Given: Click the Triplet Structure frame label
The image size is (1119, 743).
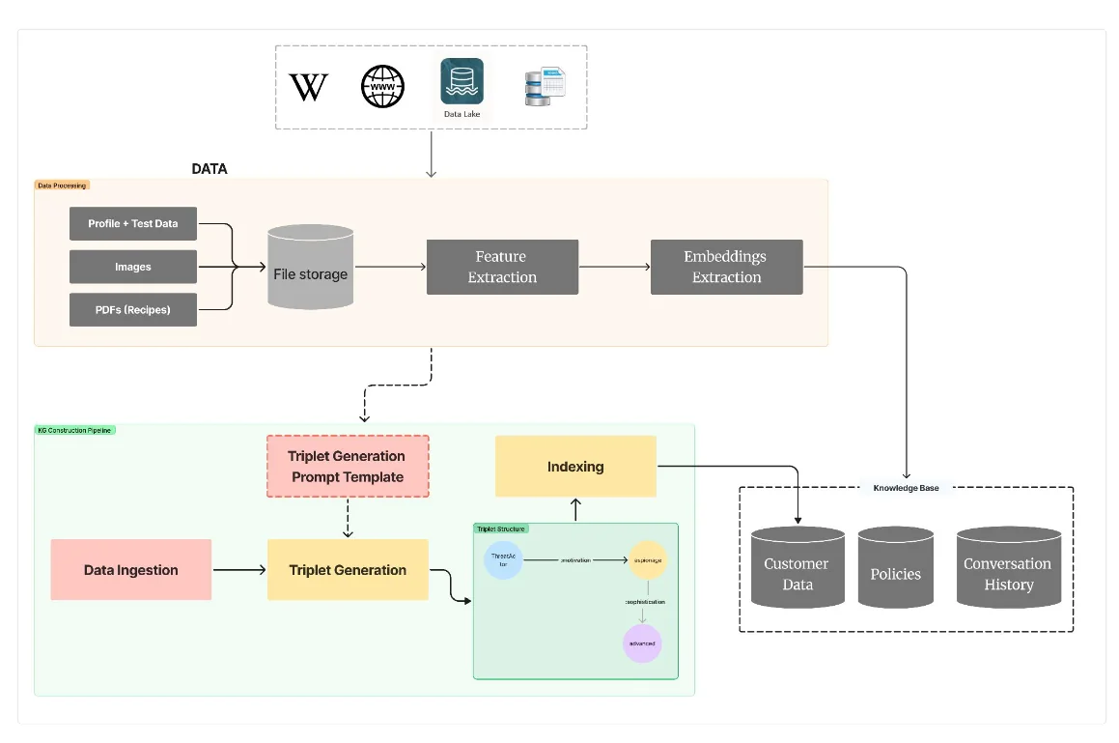Looking at the screenshot, I should (x=501, y=529).
